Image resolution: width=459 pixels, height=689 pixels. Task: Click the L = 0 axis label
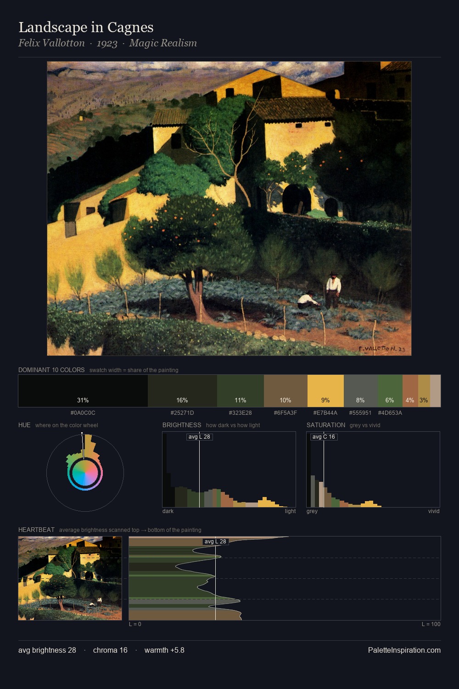pos(135,624)
